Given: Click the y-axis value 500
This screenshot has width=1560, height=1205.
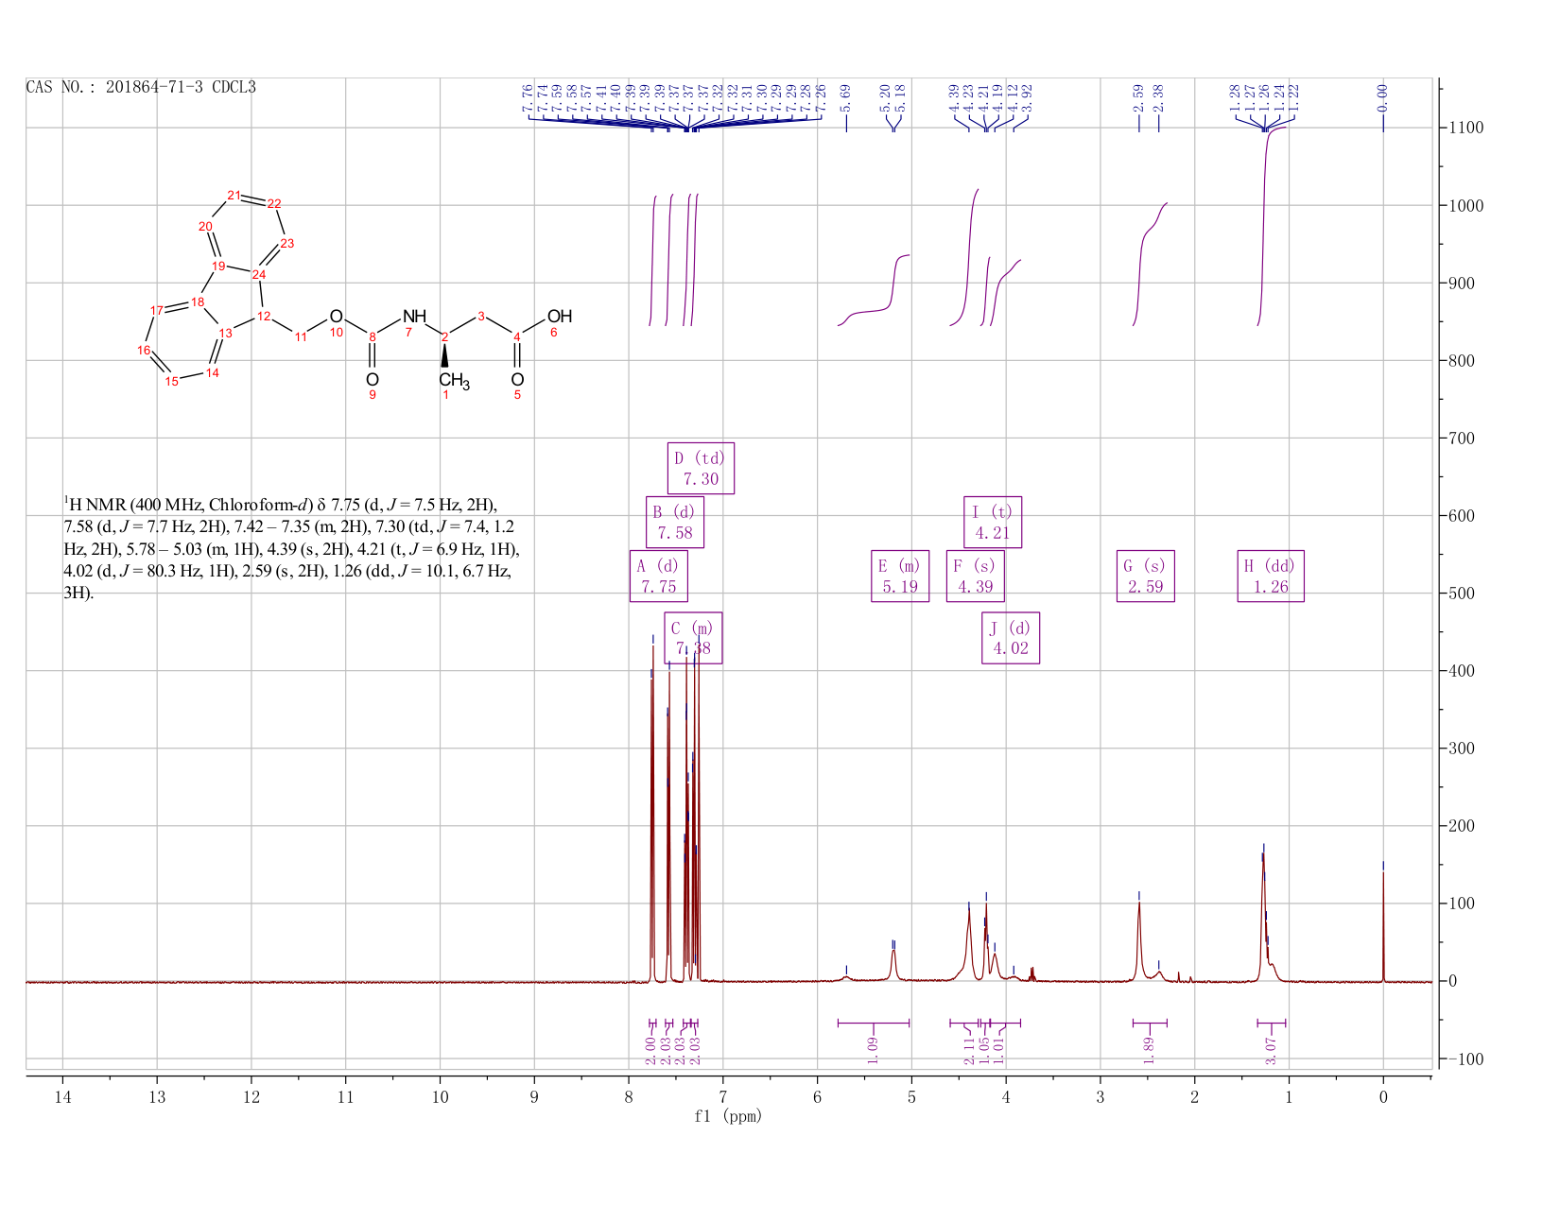Looking at the screenshot, I should pos(1462,594).
